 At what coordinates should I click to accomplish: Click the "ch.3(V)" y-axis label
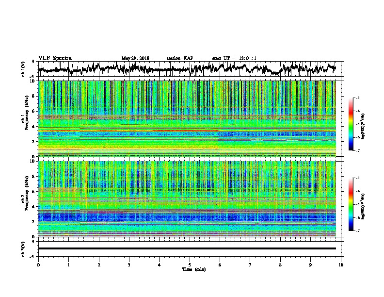(24, 249)
